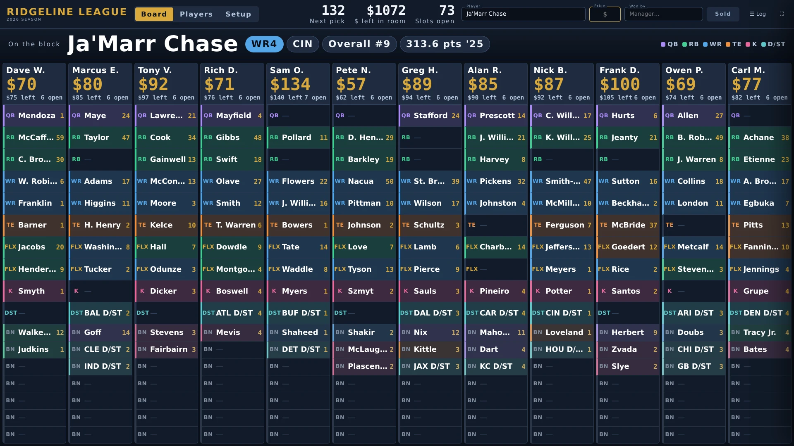Click DEN D/ST row

click(x=760, y=313)
